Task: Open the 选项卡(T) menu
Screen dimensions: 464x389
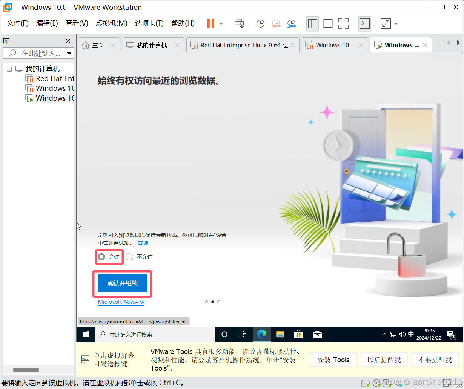Action: tap(149, 23)
